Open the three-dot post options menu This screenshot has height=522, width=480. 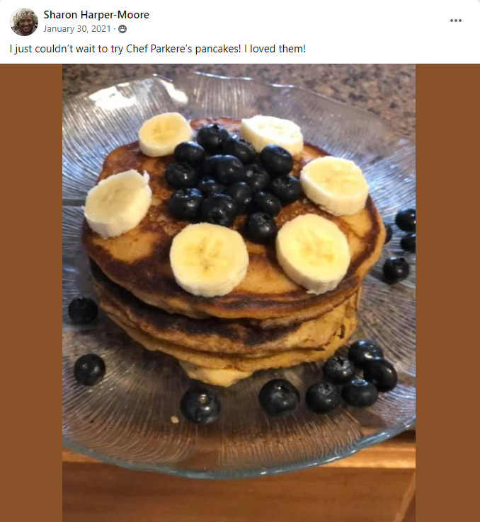coord(455,21)
